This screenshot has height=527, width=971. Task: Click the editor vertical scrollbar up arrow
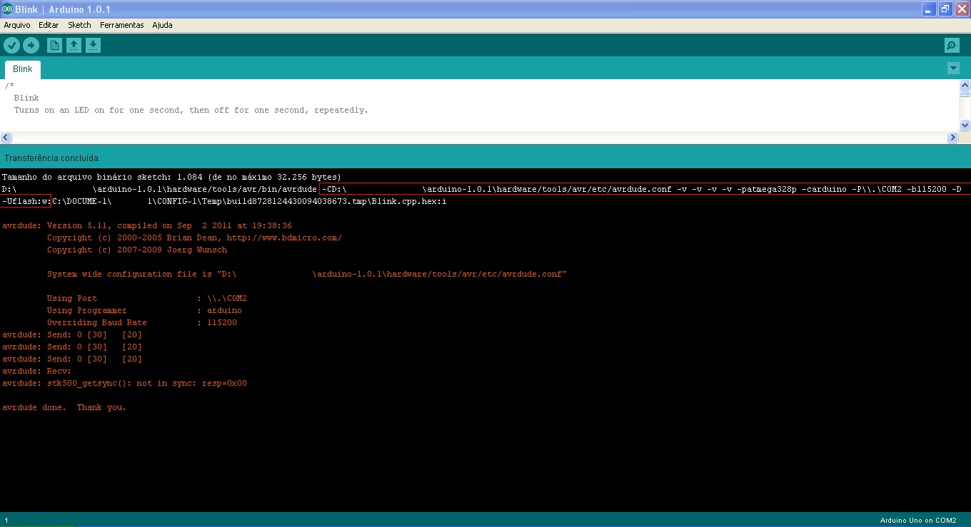pos(965,85)
